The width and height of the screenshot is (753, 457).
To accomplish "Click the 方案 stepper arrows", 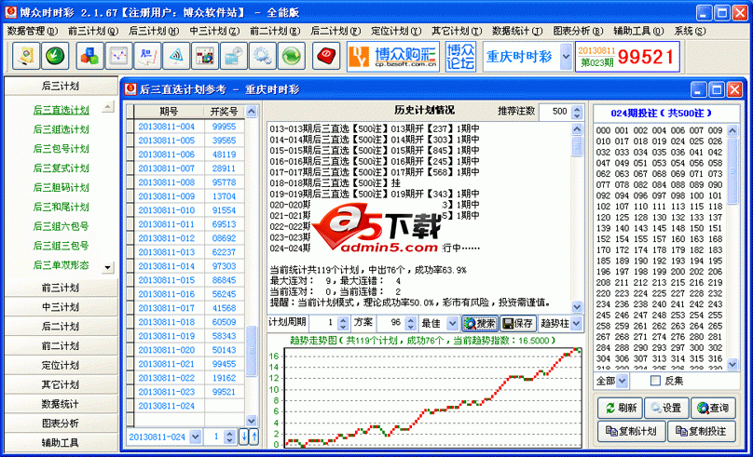I will (410, 324).
